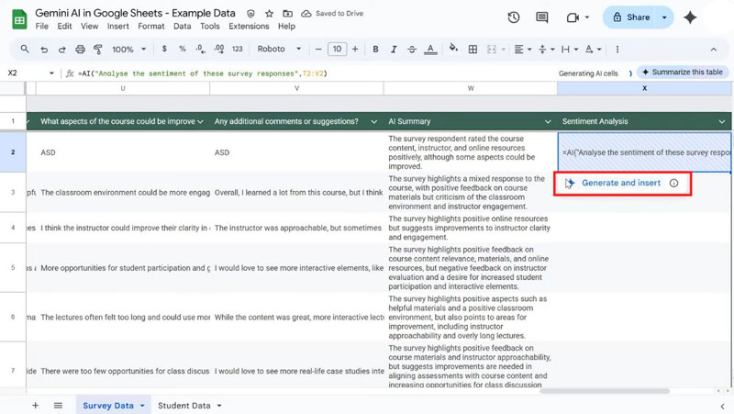The width and height of the screenshot is (734, 414).
Task: Open the Extensions menu
Action: pos(249,27)
